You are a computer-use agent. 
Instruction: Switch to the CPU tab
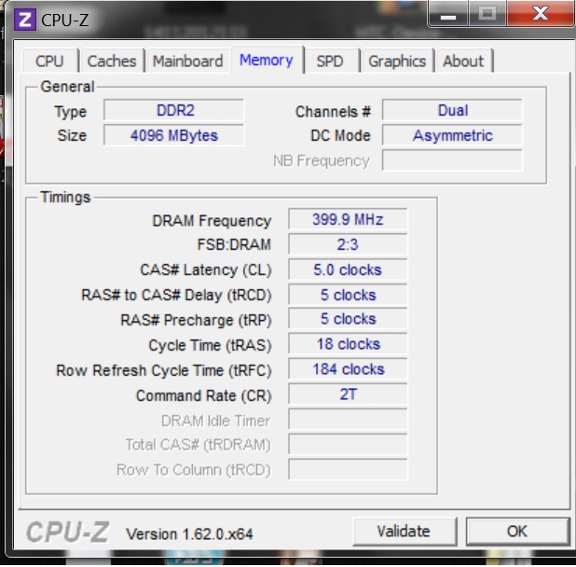pyautogui.click(x=49, y=61)
